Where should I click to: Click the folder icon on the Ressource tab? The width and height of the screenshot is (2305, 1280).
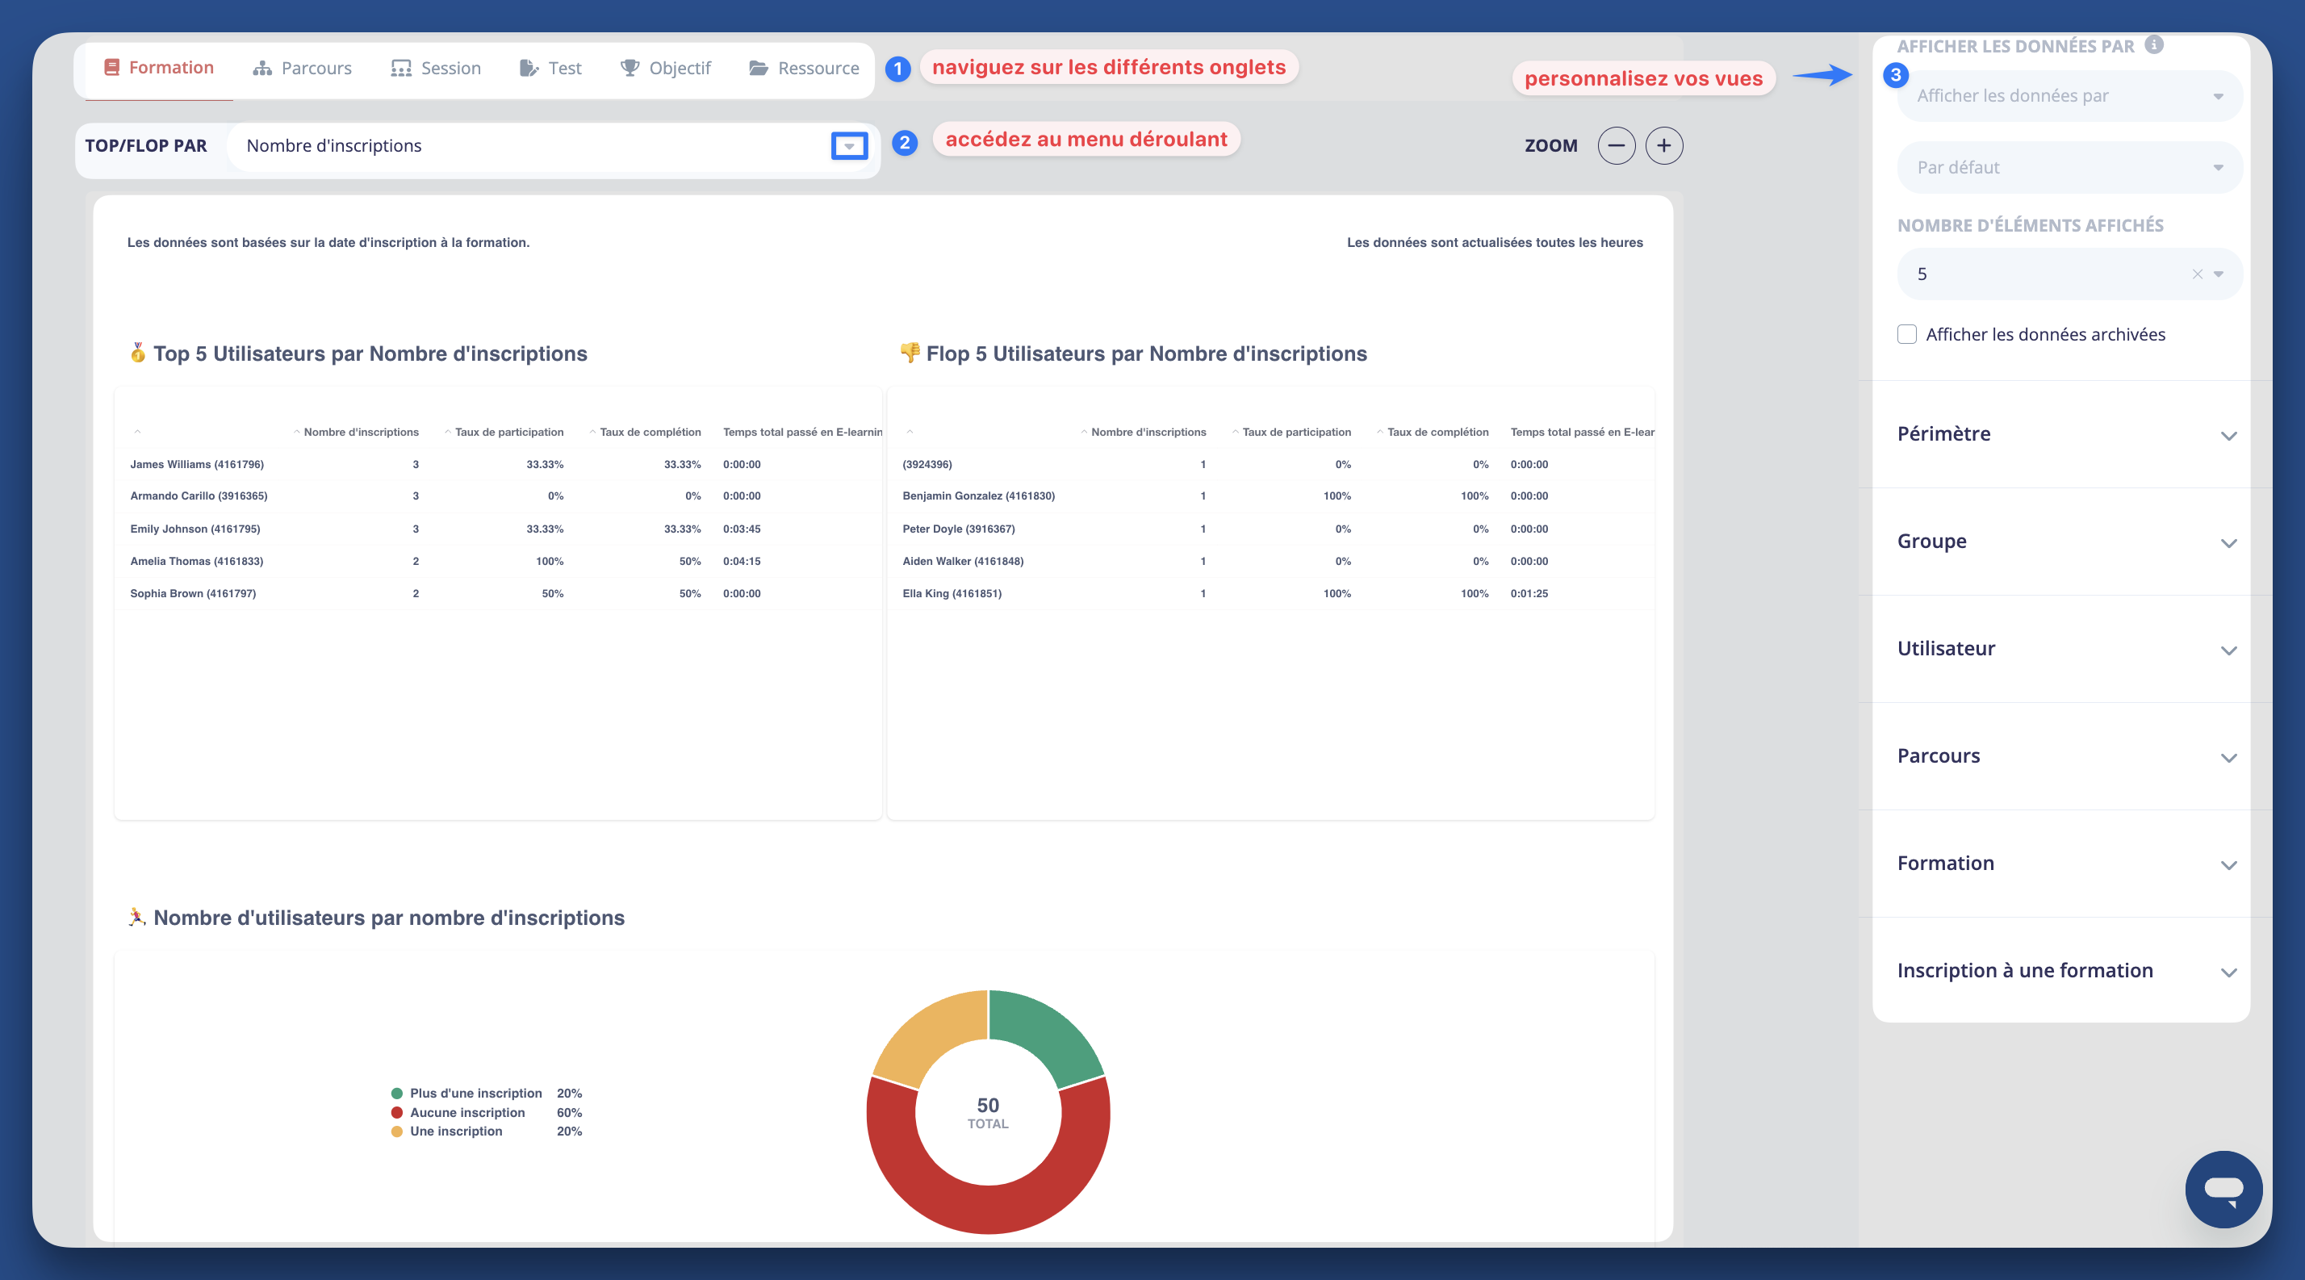point(758,68)
